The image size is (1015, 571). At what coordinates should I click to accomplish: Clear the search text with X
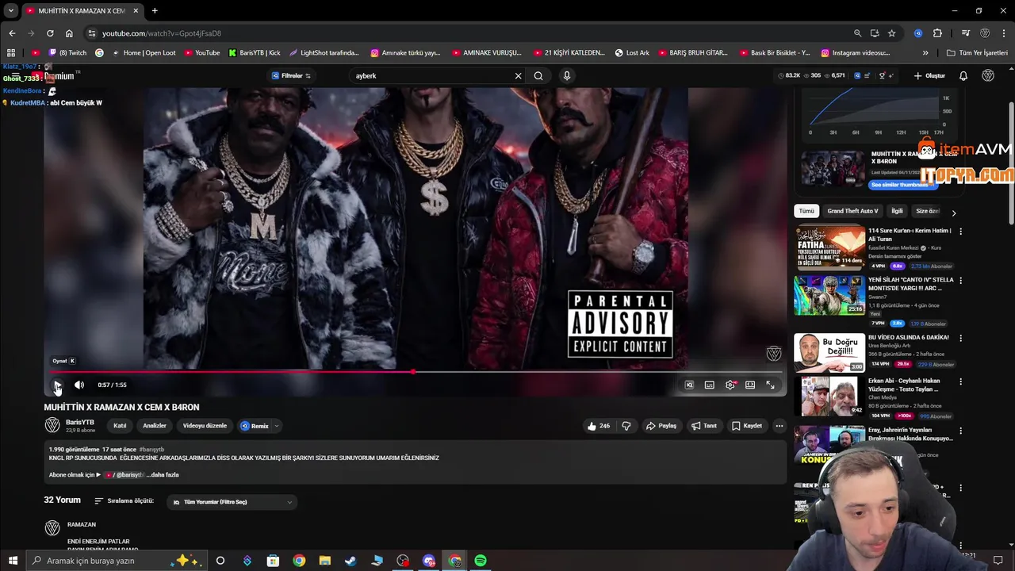518,76
